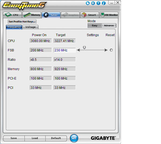Click the CPU target 3227.41 MHz field
Image resolution: width=161 pixels, height=144 pixels.
point(65,41)
